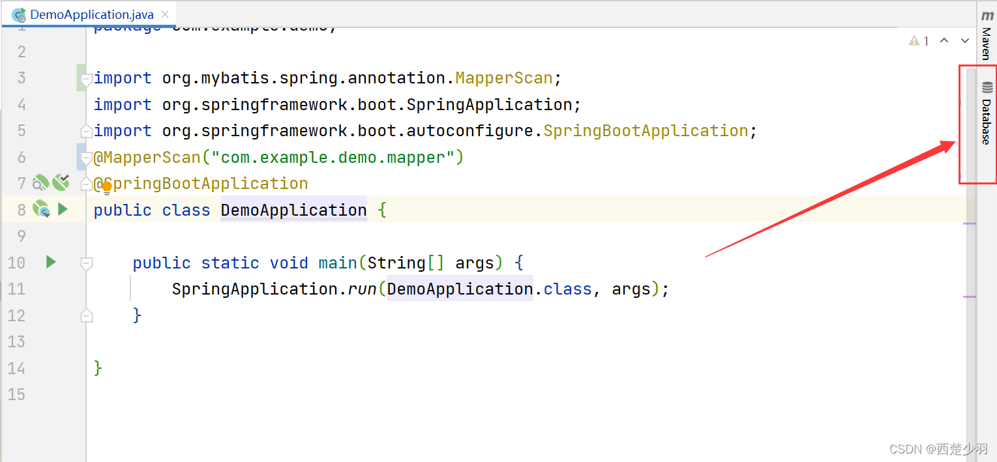Click the @SpringBootApplication annotation
The height and width of the screenshot is (462, 997).
[x=201, y=184]
